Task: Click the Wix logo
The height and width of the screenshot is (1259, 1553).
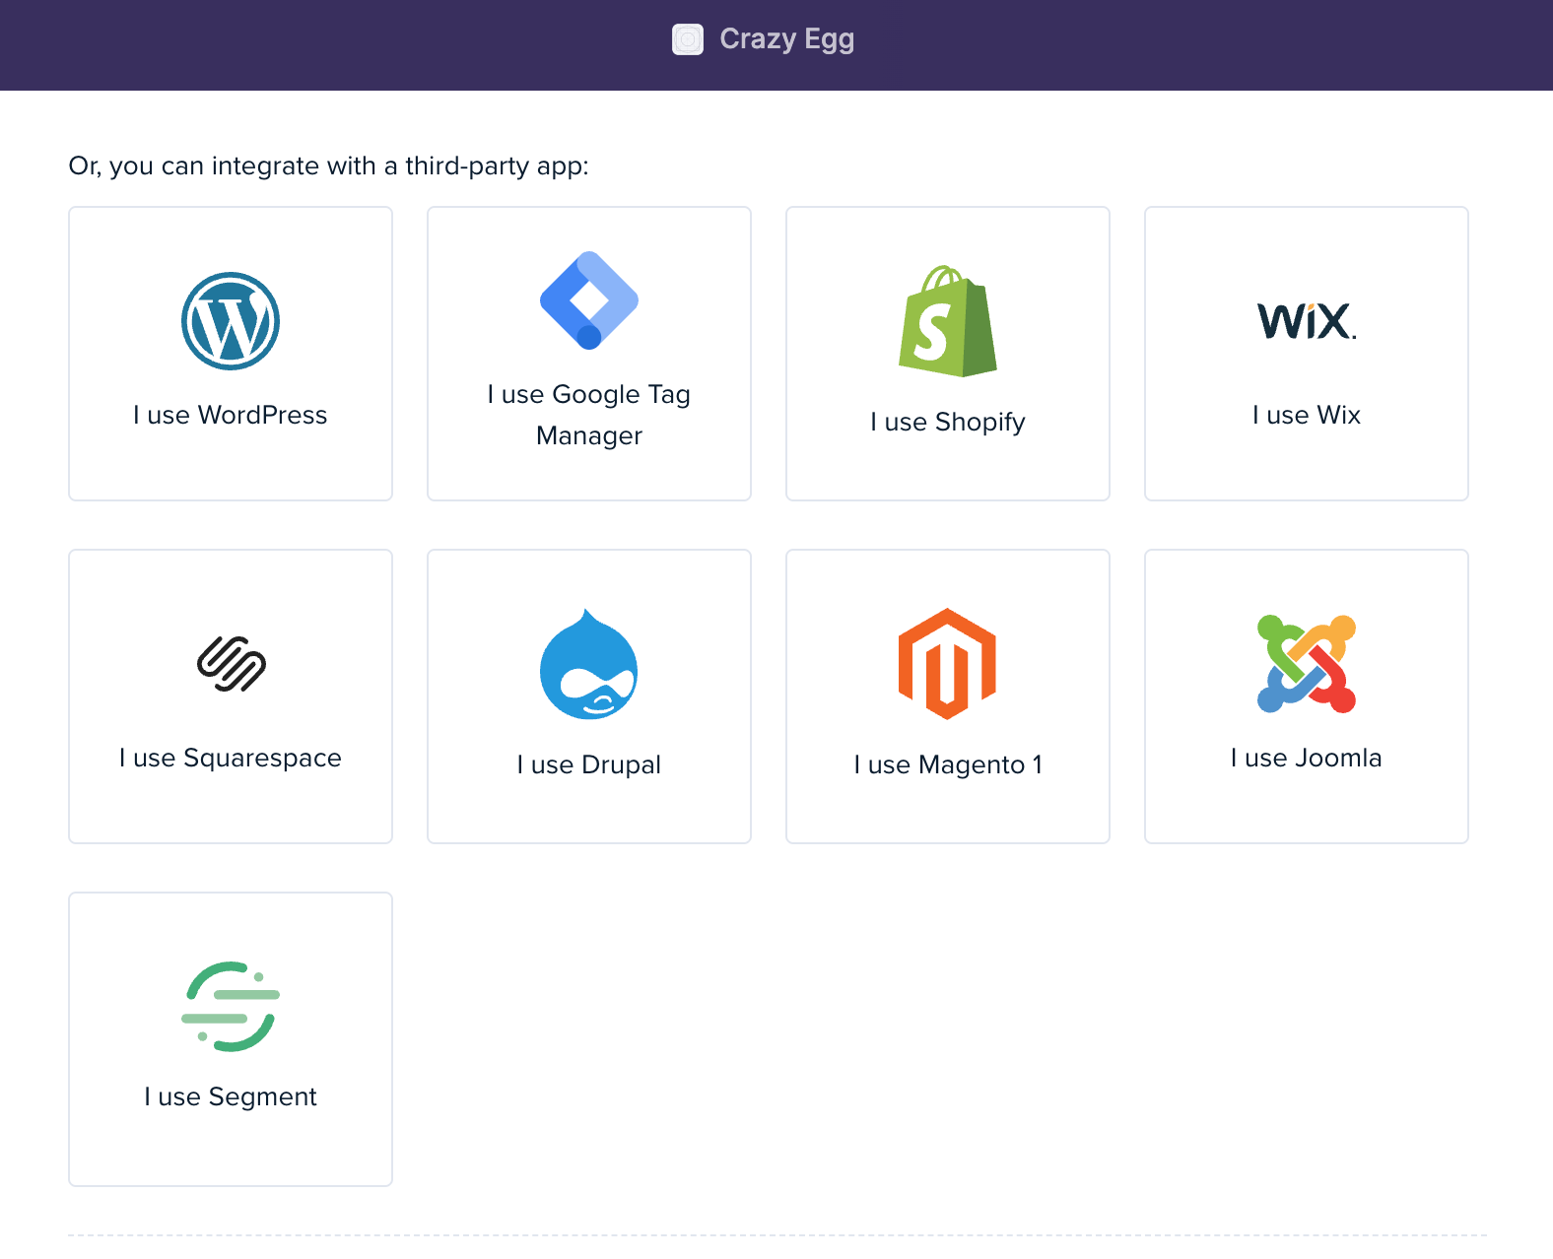Action: (1307, 321)
